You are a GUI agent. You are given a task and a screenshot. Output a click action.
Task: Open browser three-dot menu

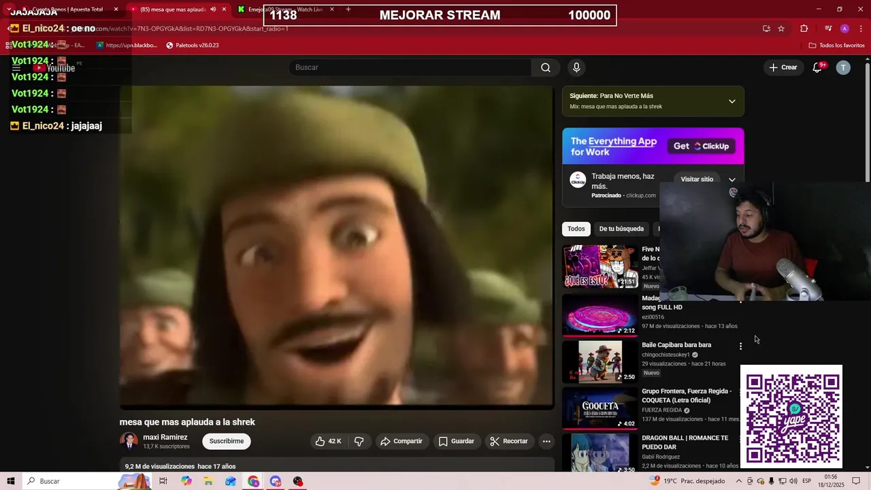(x=860, y=29)
